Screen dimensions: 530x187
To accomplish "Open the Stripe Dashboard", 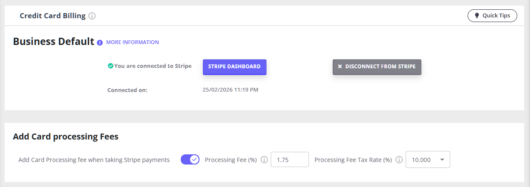I will (234, 67).
